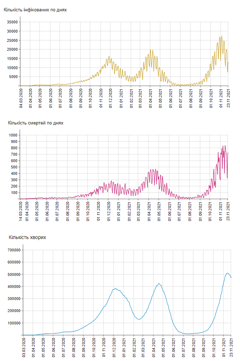
Task: Select the 700000 y-axis label
Action: [x=14, y=250]
